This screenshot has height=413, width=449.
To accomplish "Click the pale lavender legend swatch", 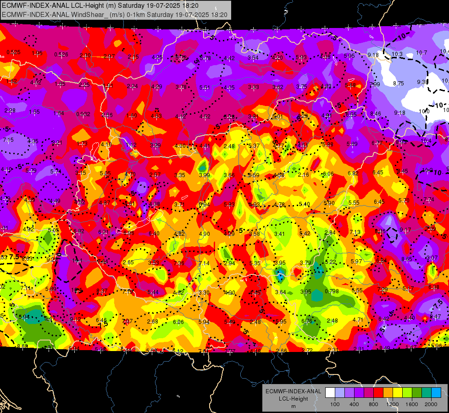I will (x=340, y=393).
